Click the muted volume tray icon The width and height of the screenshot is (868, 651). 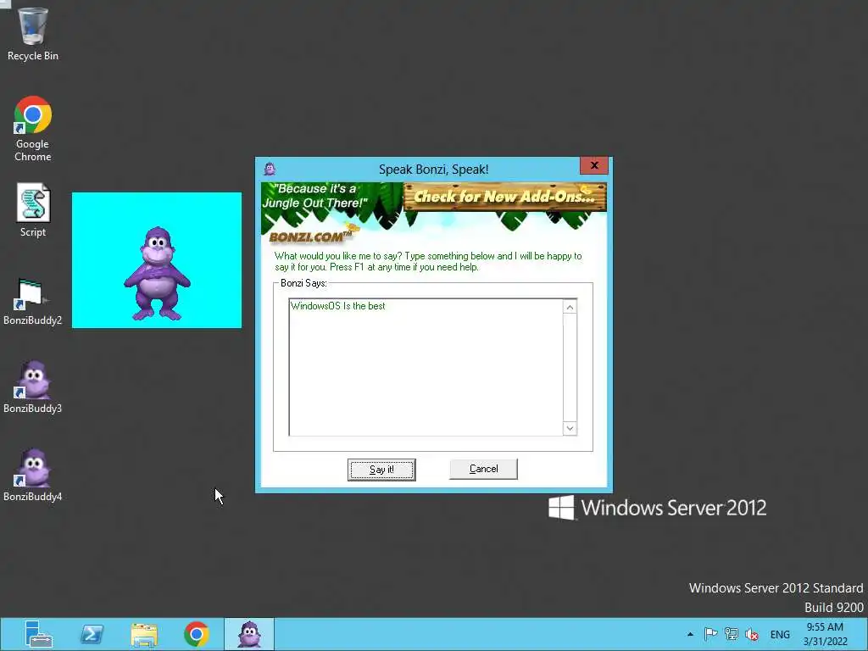point(752,634)
